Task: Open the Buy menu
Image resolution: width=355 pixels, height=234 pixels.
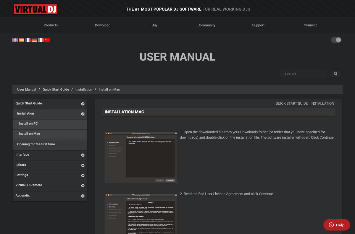Action: click(x=154, y=25)
